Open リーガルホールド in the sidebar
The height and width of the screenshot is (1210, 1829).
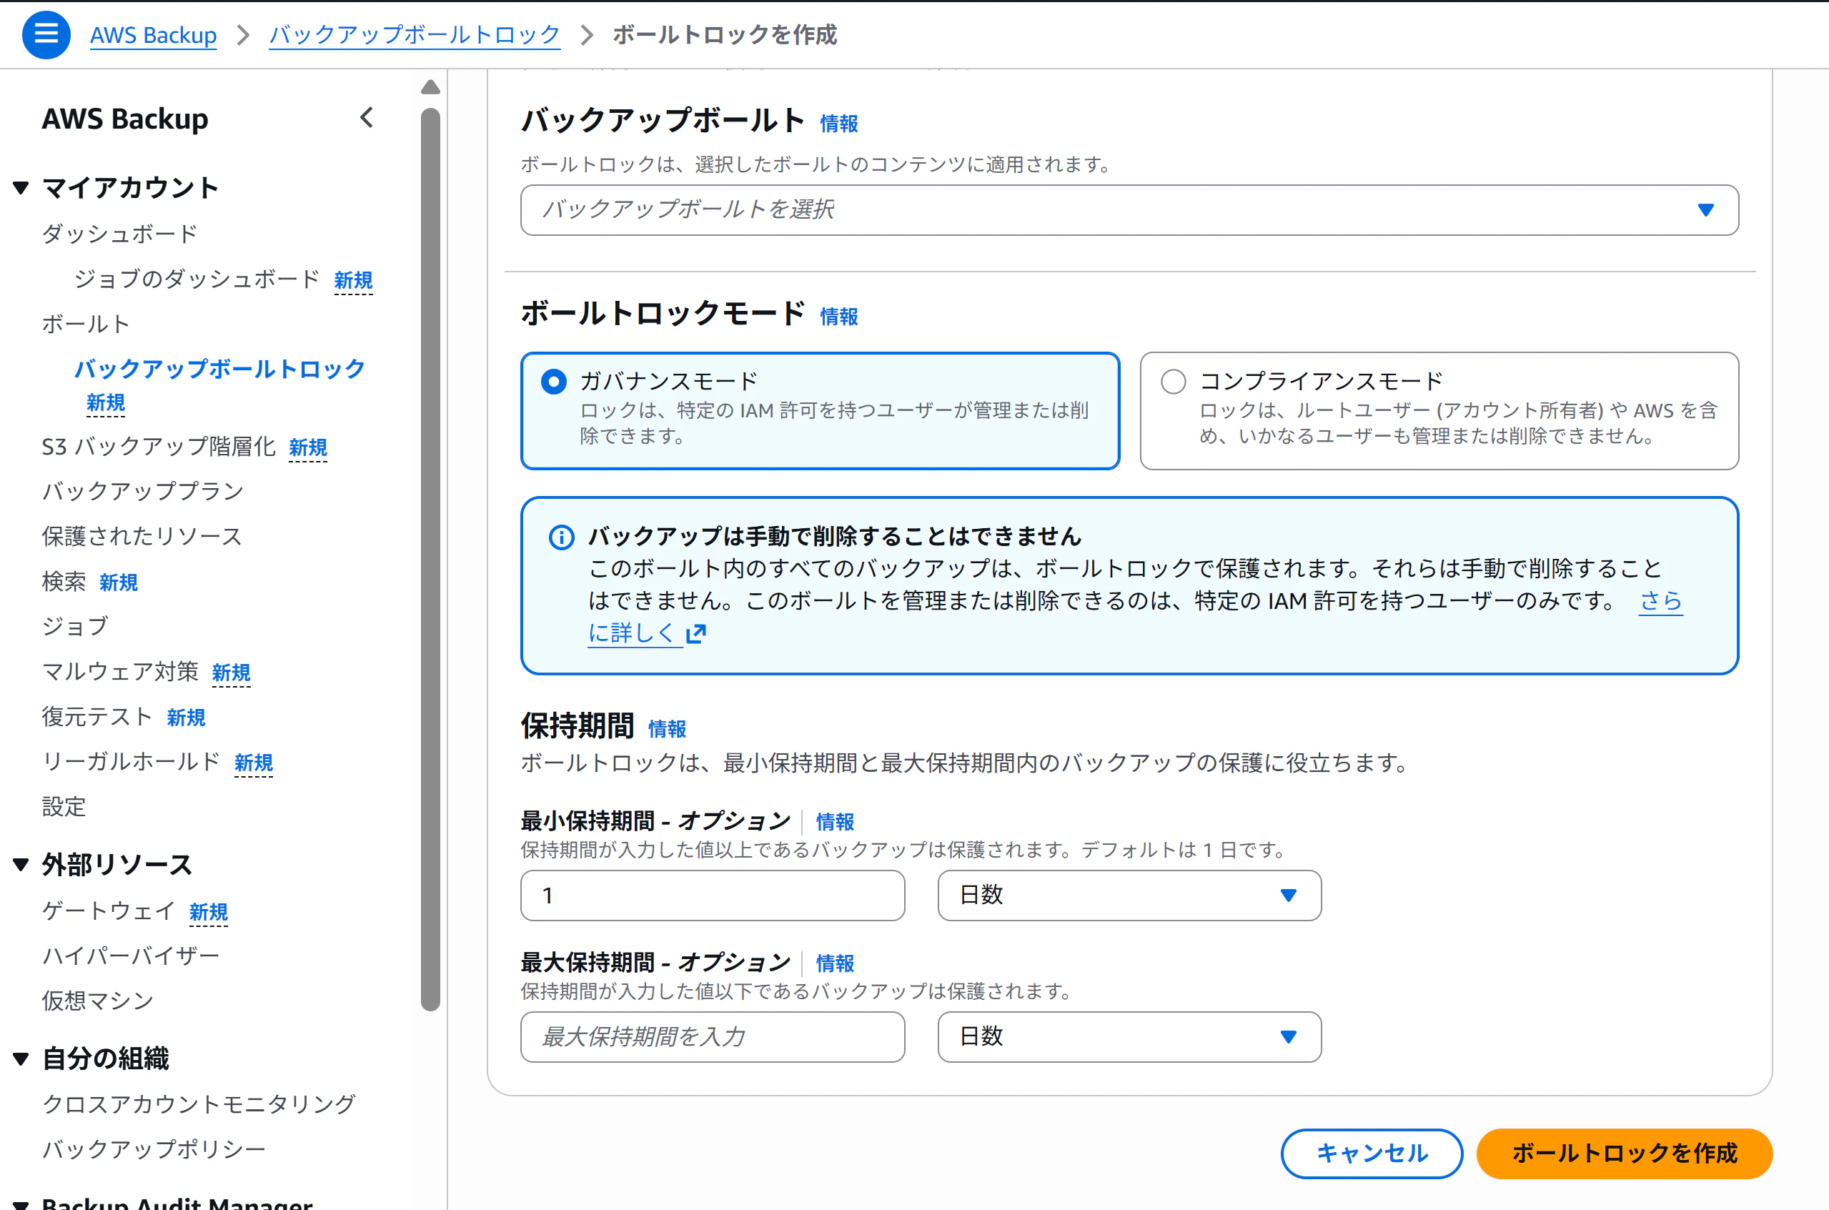pos(132,762)
